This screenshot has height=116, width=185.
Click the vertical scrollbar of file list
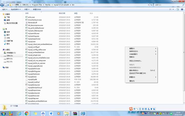[x=184, y=52]
